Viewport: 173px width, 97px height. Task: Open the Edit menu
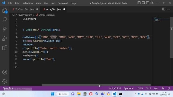tap(17, 3)
